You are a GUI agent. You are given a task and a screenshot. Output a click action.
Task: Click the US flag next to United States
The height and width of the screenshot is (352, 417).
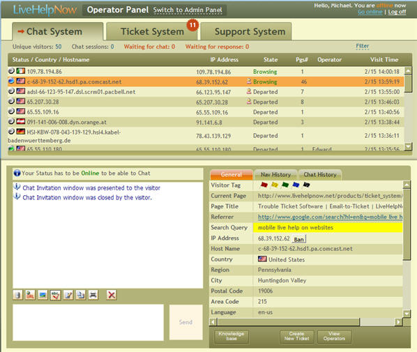(x=262, y=259)
